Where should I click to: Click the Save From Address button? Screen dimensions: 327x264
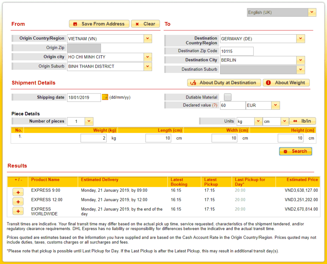click(99, 24)
